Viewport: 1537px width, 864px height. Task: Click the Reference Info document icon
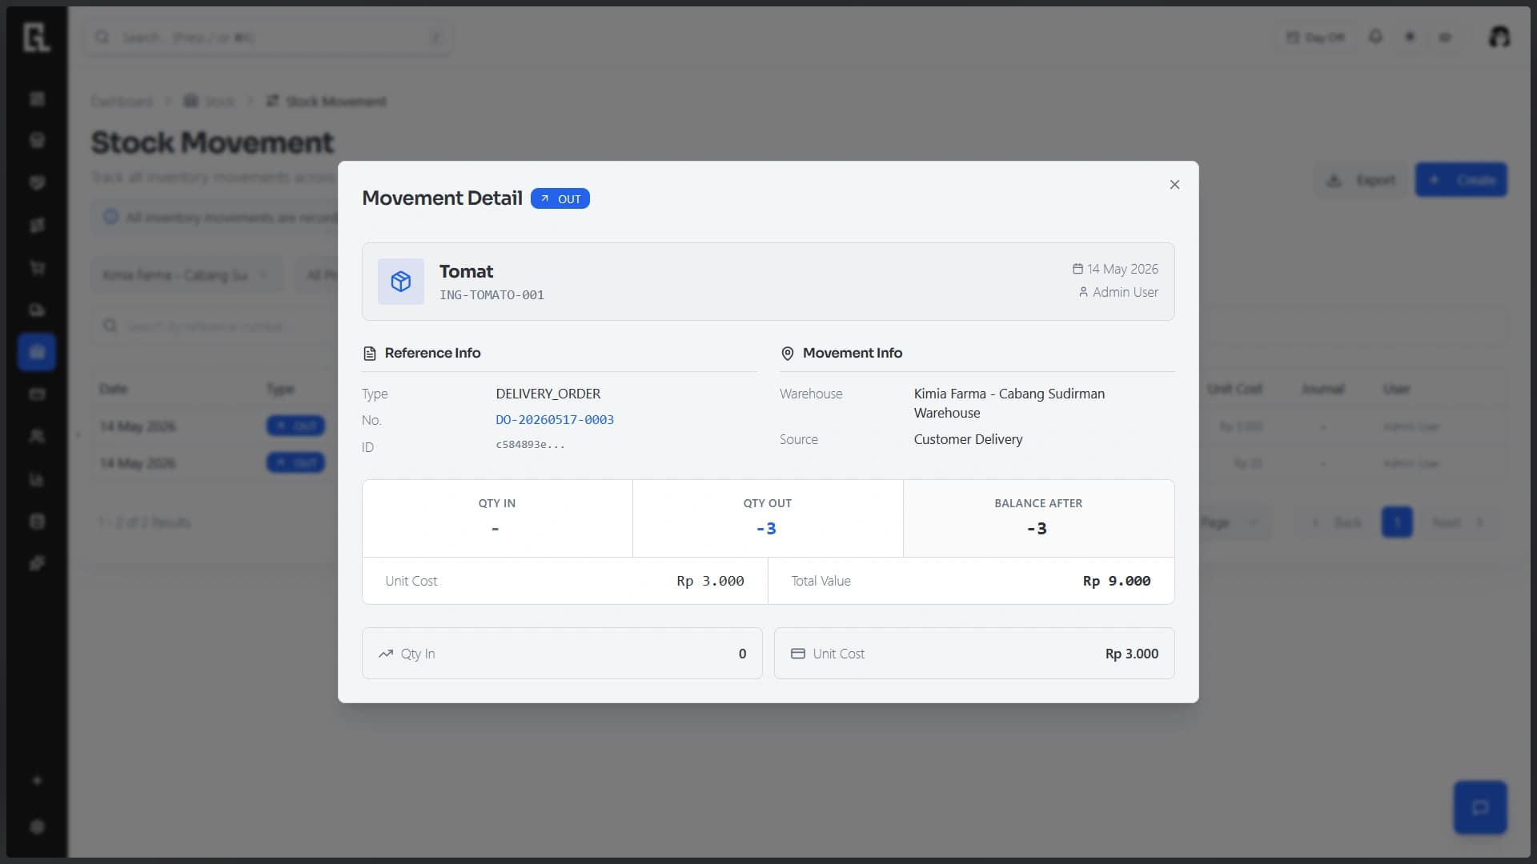coord(370,354)
